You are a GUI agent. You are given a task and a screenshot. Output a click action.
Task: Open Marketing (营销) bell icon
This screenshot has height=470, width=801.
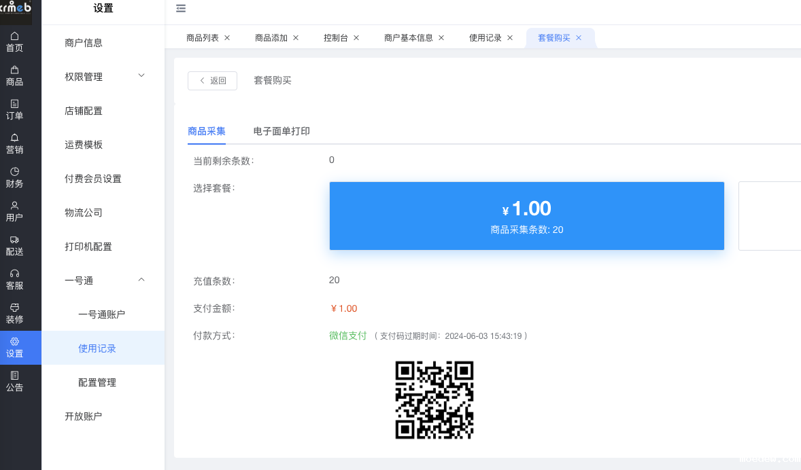click(14, 138)
